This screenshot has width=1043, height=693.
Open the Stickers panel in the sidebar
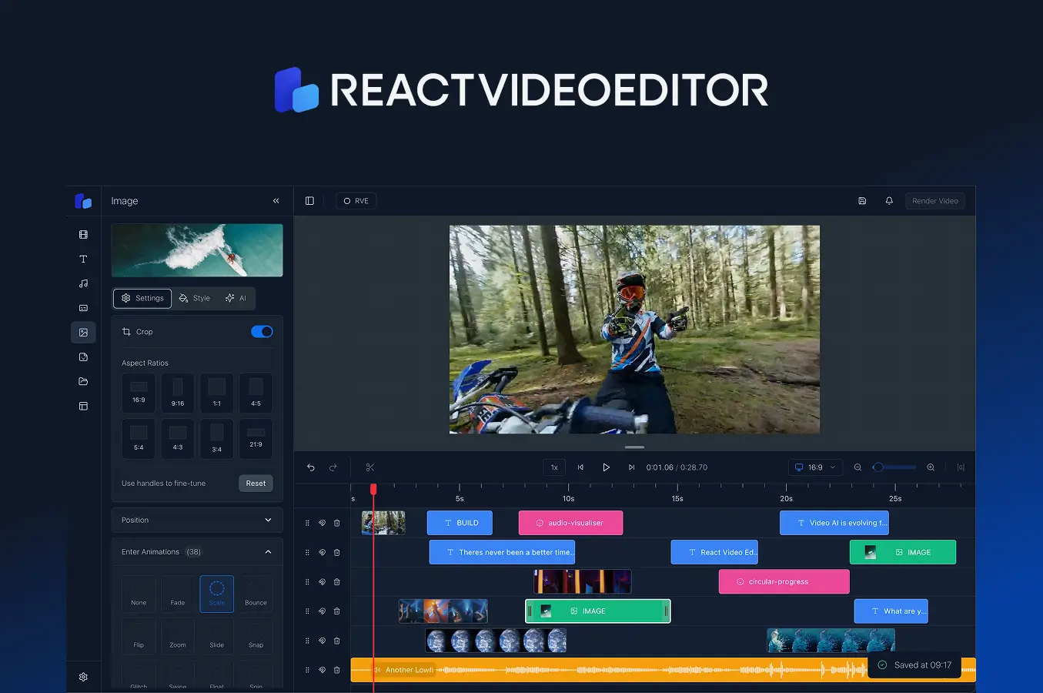tap(83, 357)
